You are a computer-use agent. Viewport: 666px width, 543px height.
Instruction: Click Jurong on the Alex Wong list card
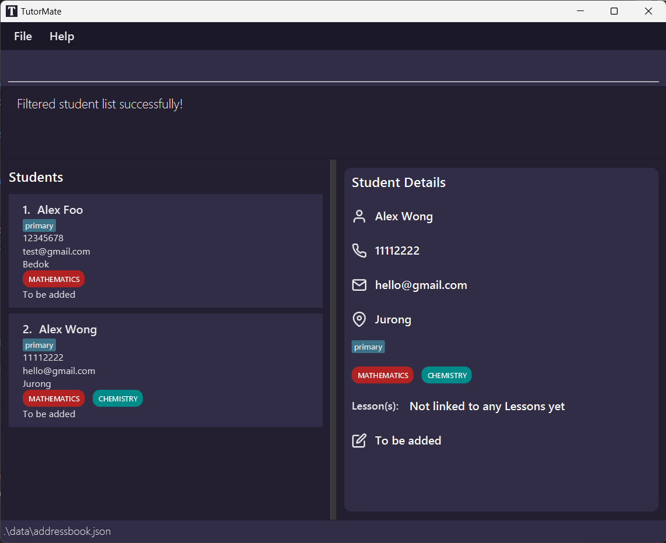point(37,384)
